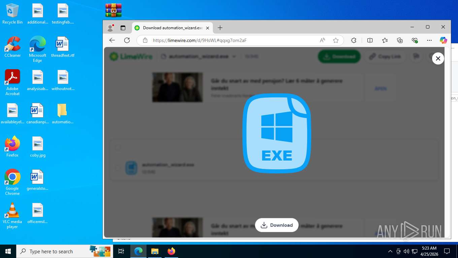Select additional... image file on desktop
This screenshot has width=458, height=258.
click(x=37, y=14)
